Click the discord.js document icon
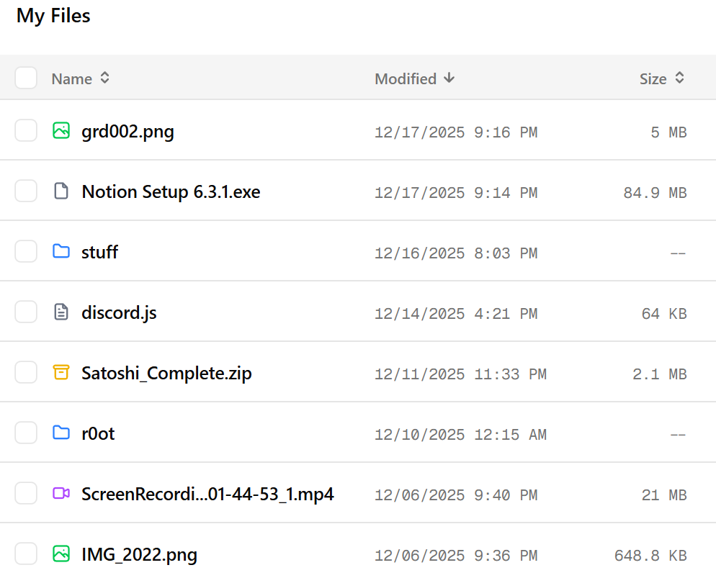The height and width of the screenshot is (578, 716). (61, 312)
